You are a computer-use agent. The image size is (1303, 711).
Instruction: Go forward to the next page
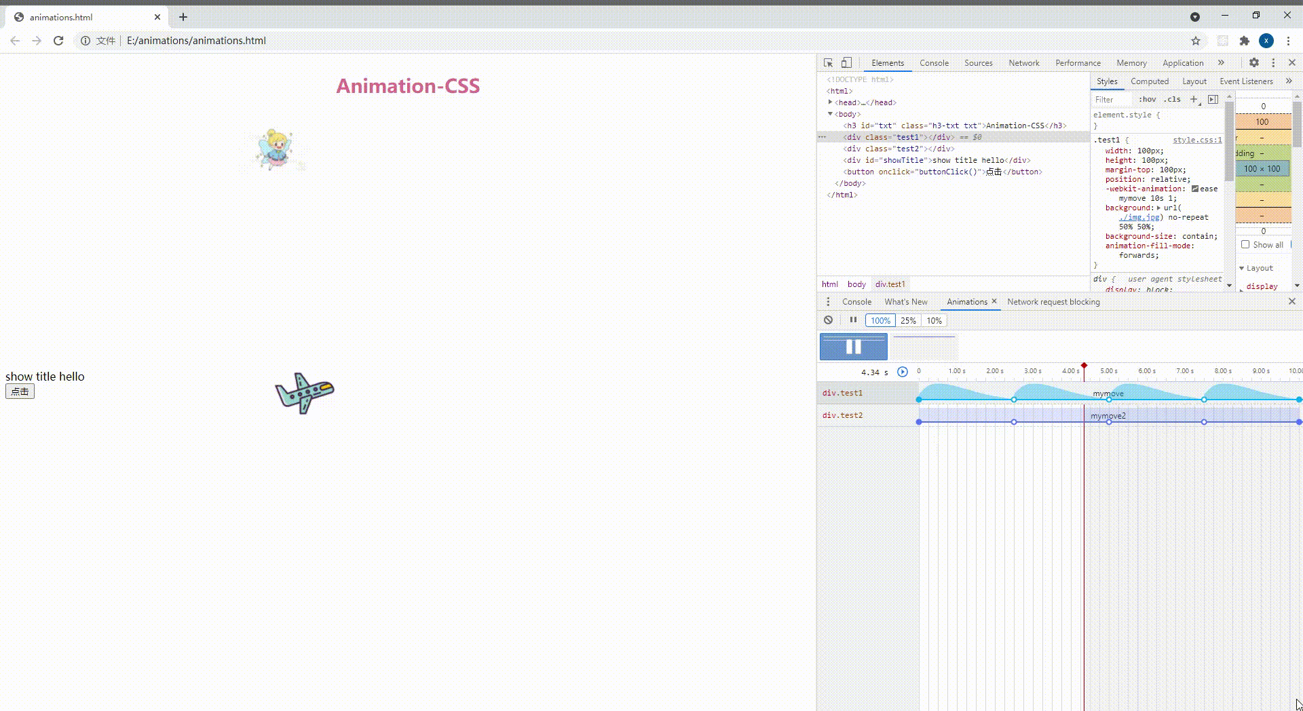(37, 41)
